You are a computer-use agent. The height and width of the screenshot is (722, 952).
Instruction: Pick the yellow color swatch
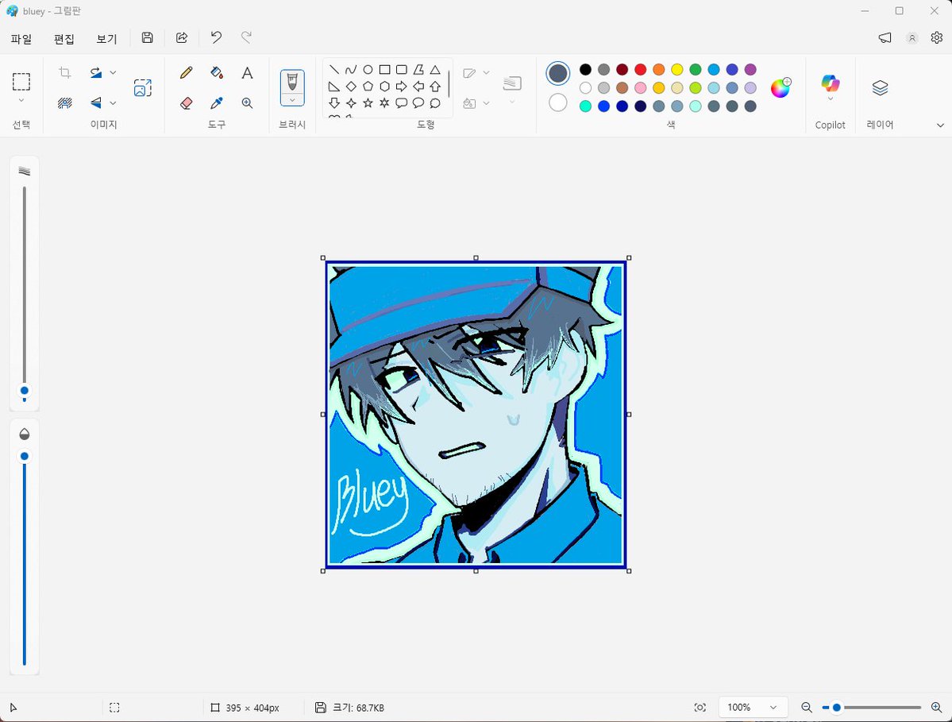tap(677, 69)
